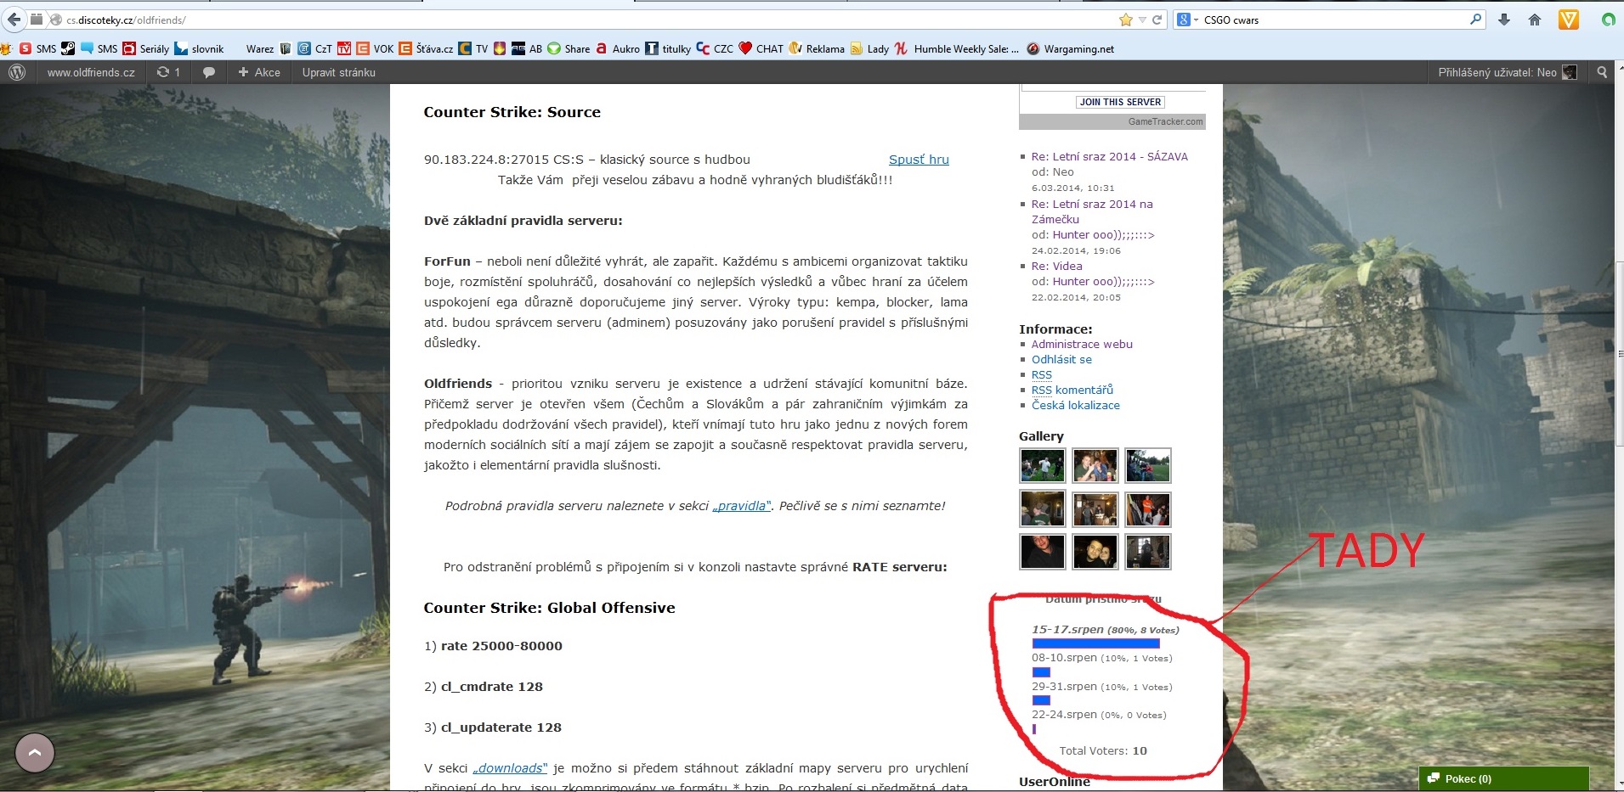Click the scroll-to-top round arrow button
1624x792 pixels.
click(35, 753)
